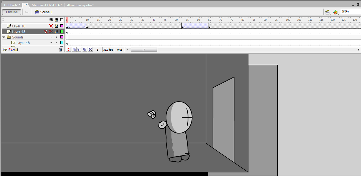Switch to the z* document tab

pyautogui.click(x=26, y=5)
